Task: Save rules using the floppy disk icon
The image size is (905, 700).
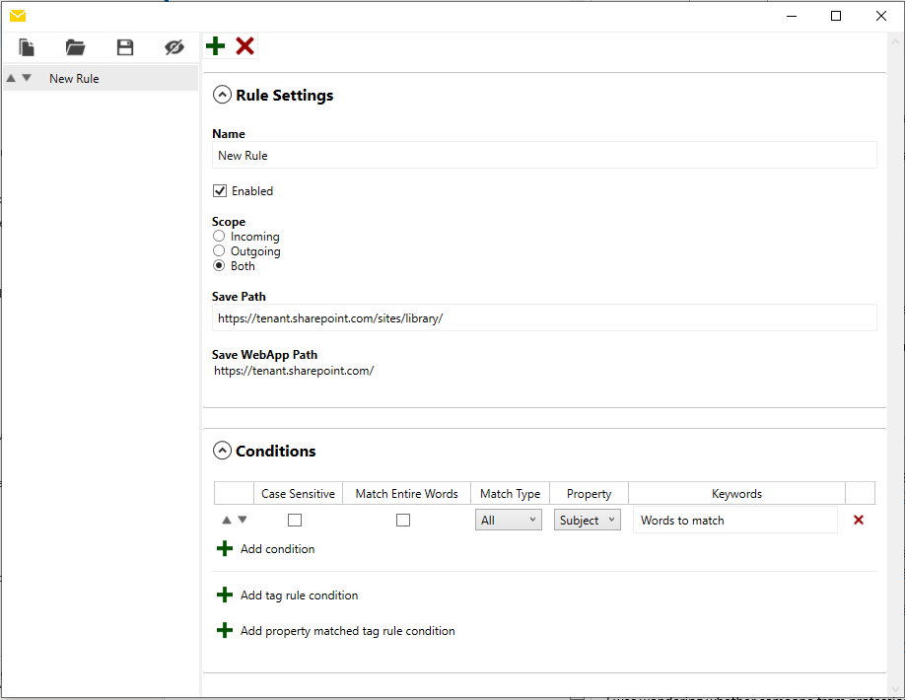Action: coord(124,46)
